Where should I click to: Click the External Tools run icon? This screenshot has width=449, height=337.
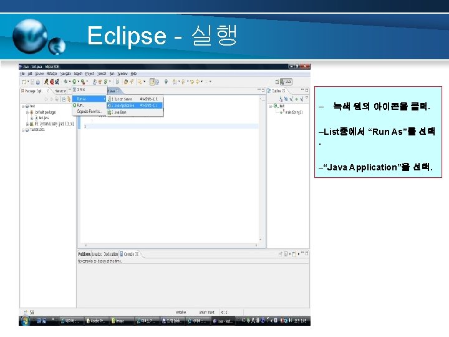coord(83,82)
